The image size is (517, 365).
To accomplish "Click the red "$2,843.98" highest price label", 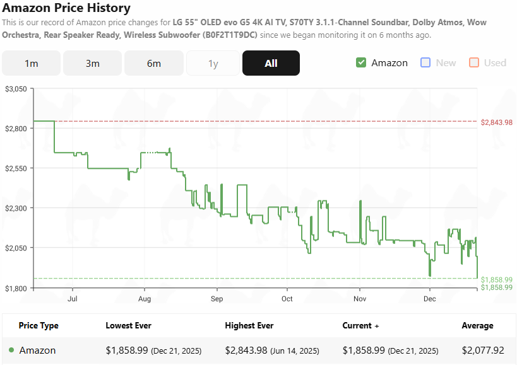I will tap(497, 122).
